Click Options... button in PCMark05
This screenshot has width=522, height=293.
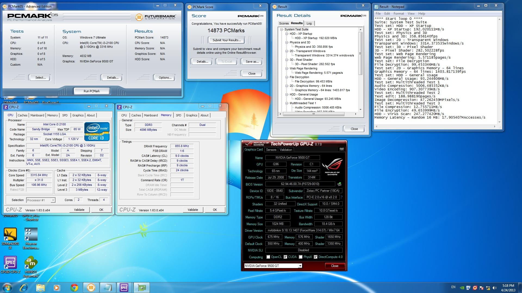tap(165, 78)
